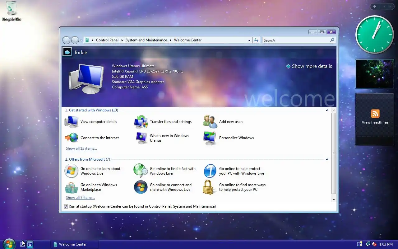
Task: Click Show all 13 items link
Action: coord(81,148)
